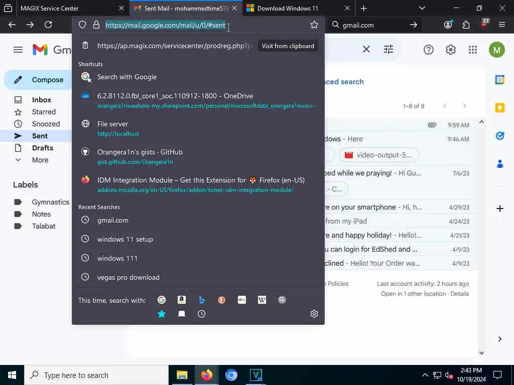
Task: Open Contacts side panel icon
Action: tap(499, 164)
